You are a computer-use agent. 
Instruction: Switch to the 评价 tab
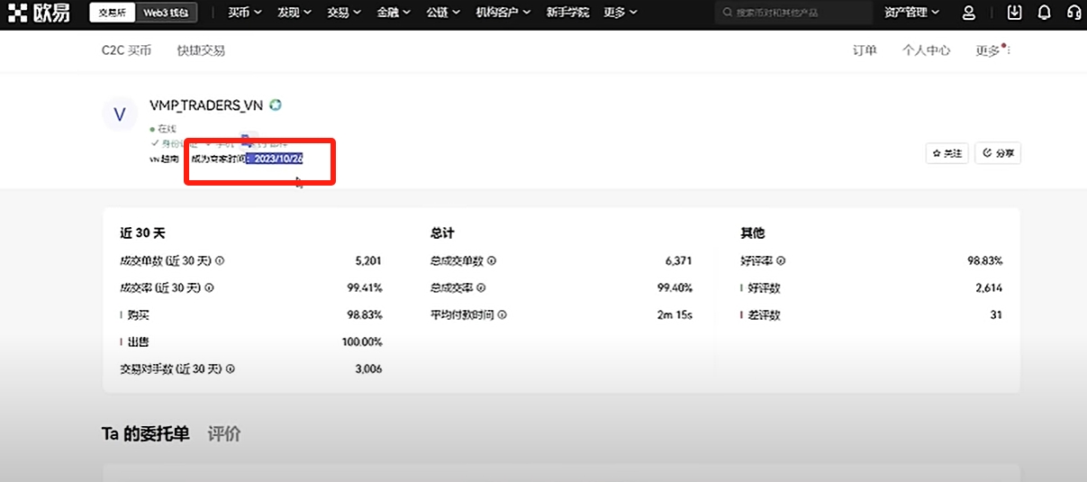click(x=224, y=433)
